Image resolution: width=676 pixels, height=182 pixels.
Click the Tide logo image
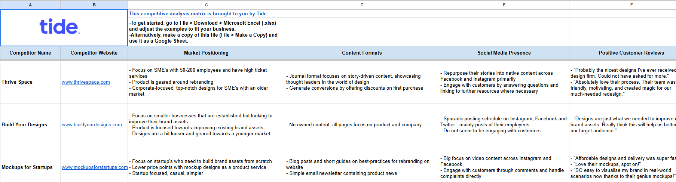pos(59,27)
